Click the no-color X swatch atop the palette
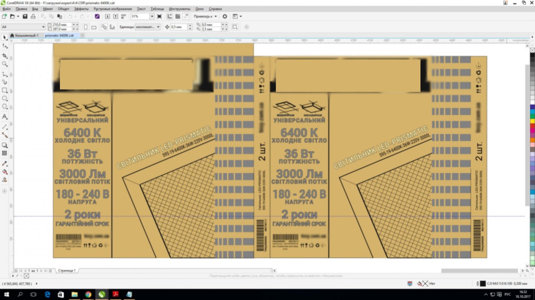Viewport: 535px width, 300px height. tap(532, 50)
